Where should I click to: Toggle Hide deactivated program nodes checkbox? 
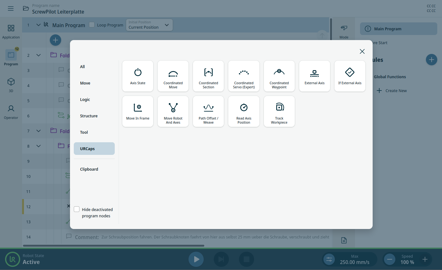77,209
